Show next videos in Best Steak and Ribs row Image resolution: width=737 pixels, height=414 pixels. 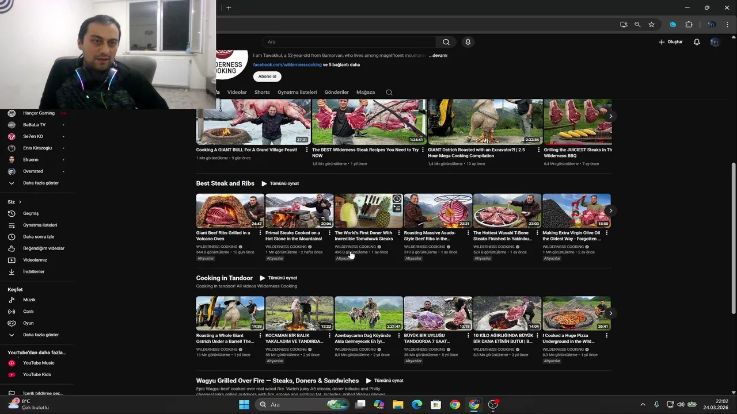pos(610,210)
